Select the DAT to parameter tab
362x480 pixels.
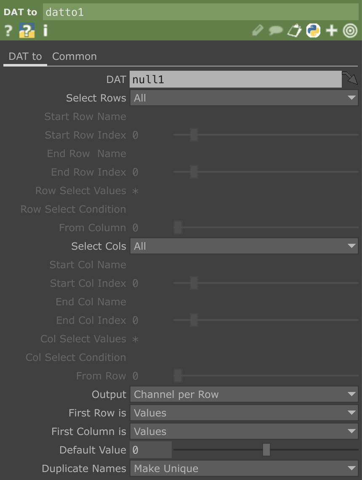(25, 56)
